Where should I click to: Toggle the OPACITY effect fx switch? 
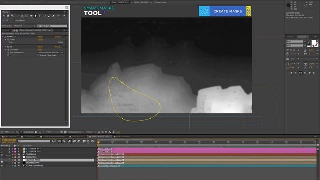tap(5, 37)
